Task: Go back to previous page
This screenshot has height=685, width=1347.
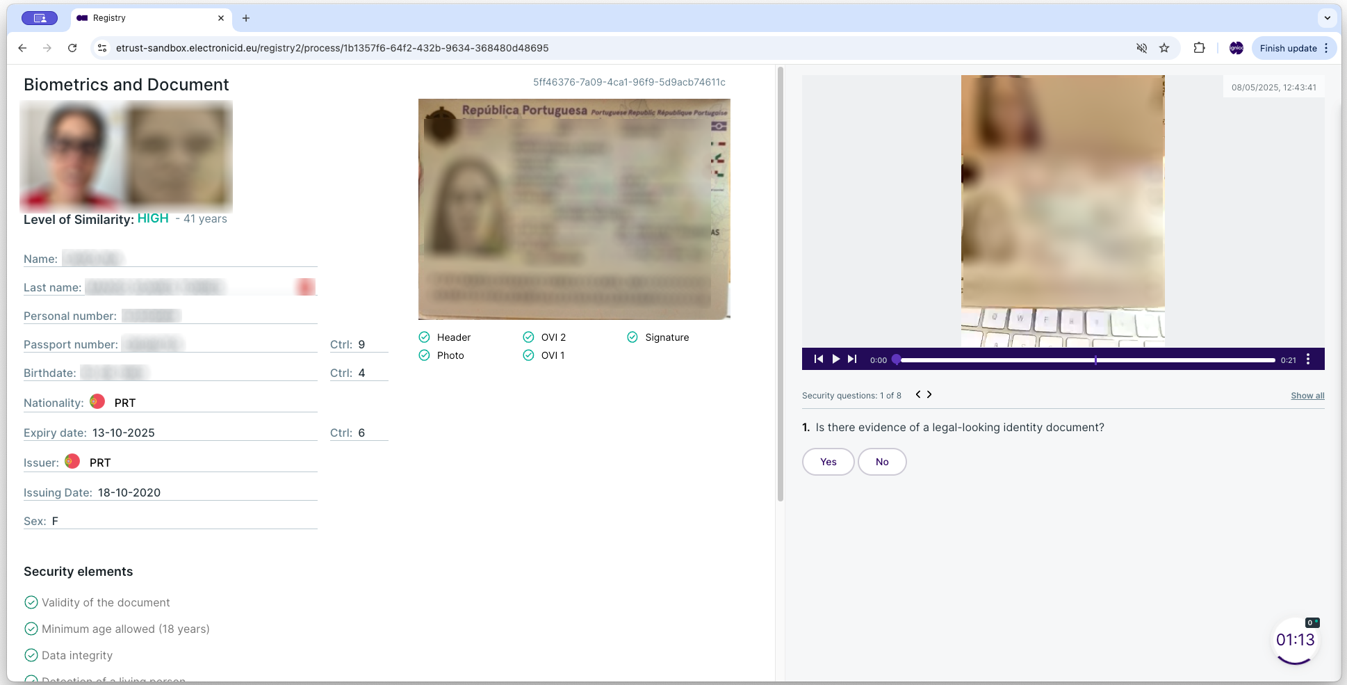Action: (x=22, y=48)
